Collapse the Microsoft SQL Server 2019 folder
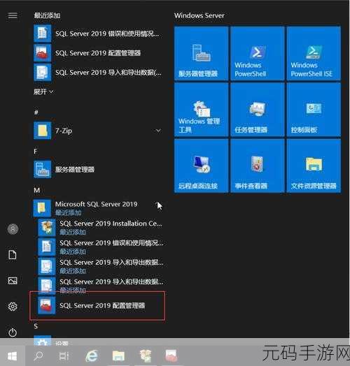 (x=98, y=207)
